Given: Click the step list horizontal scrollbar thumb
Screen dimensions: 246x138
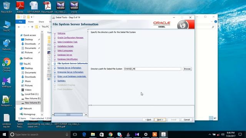Looking at the screenshot, I should (68, 115).
